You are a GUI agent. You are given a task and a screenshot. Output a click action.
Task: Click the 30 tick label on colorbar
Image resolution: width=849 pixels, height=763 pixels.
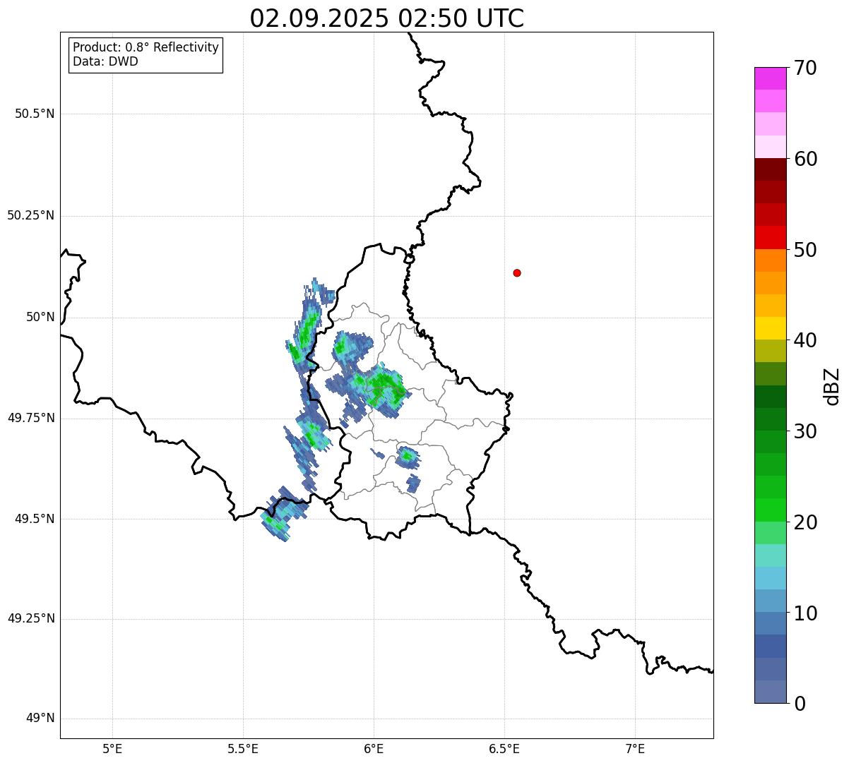pos(805,431)
